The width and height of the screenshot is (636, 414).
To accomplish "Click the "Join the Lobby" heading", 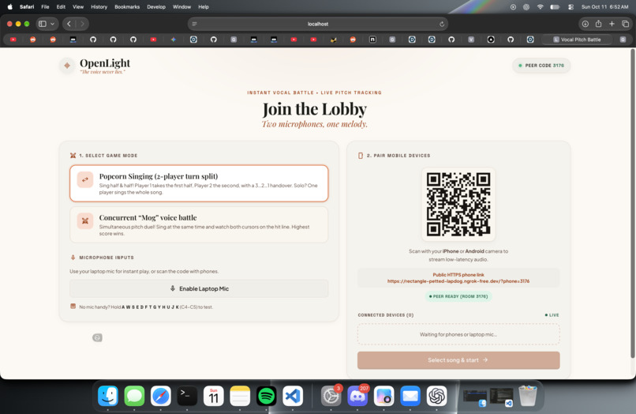I will click(x=314, y=109).
